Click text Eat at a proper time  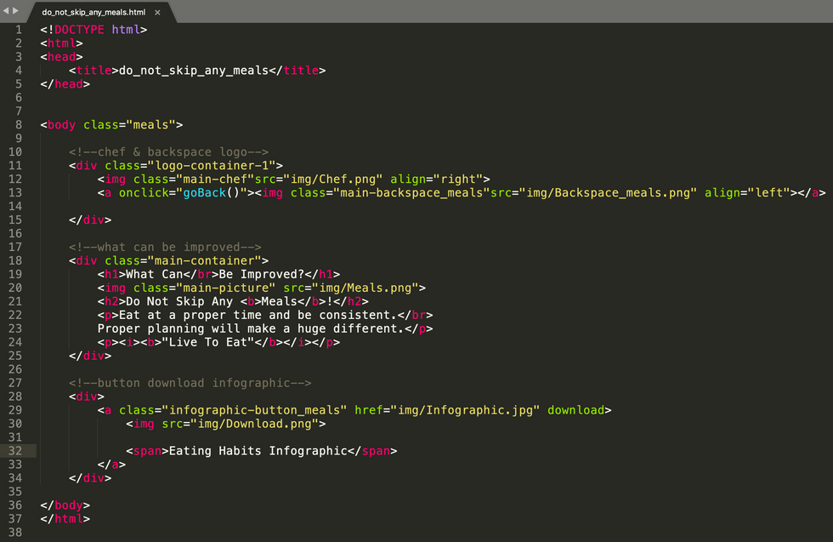point(190,316)
